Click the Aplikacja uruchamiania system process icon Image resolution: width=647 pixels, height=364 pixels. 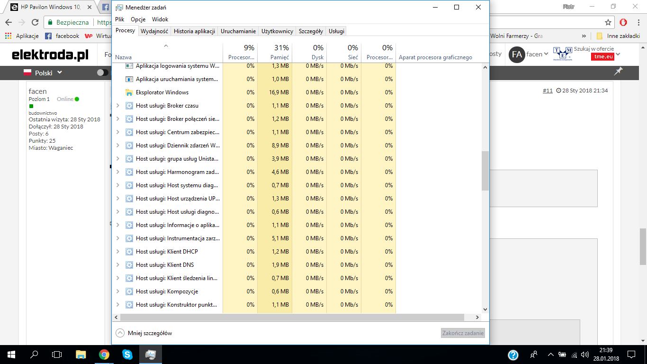pos(129,79)
